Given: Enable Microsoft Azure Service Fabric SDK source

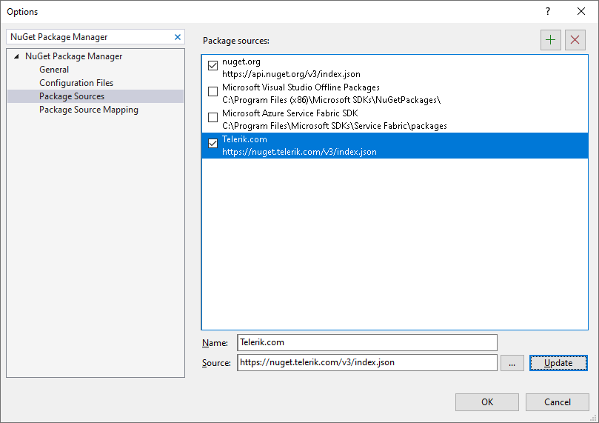Looking at the screenshot, I should (213, 118).
